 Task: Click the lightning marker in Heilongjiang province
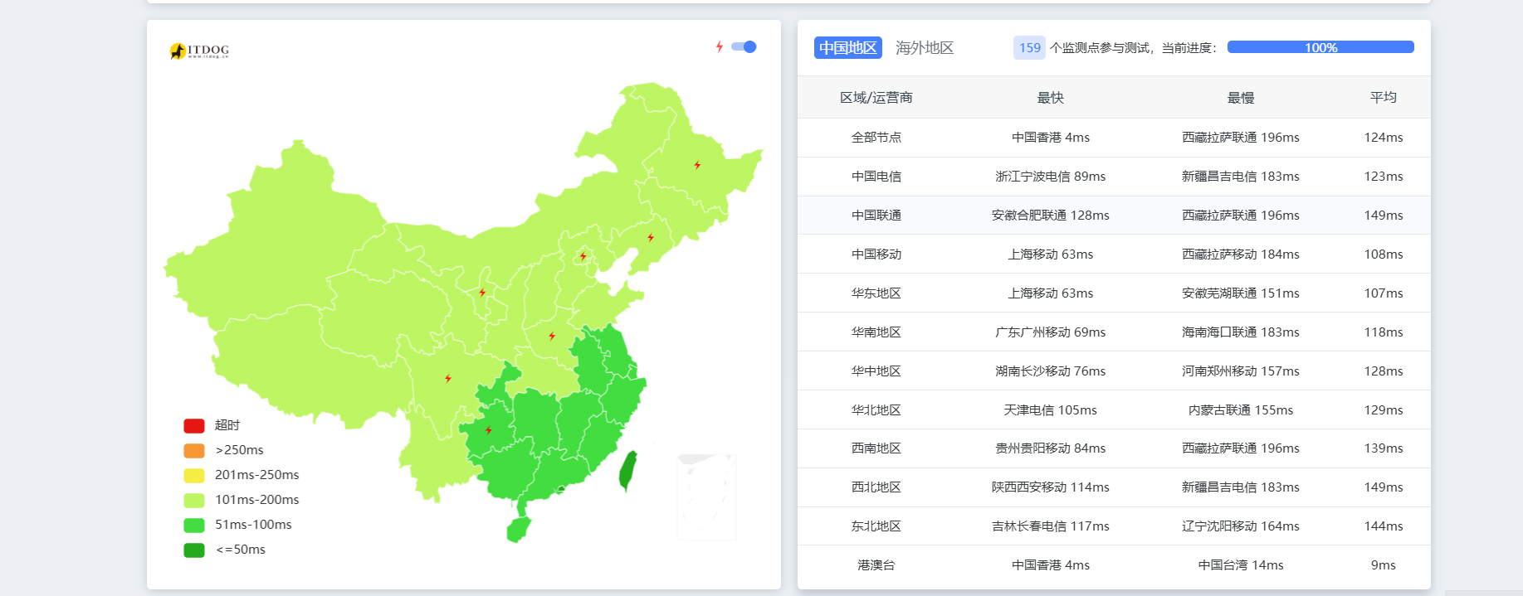697,165
